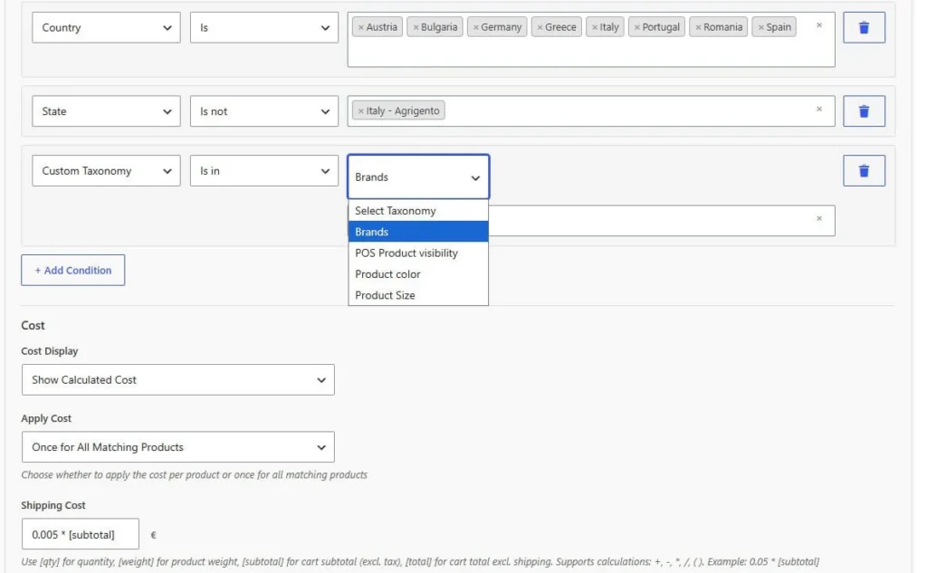Open the Apply Cost dropdown

pos(178,446)
